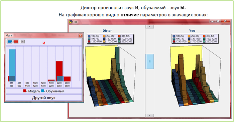Click the Dictor 3D chart
This screenshot has width=234, height=122.
click(110, 76)
